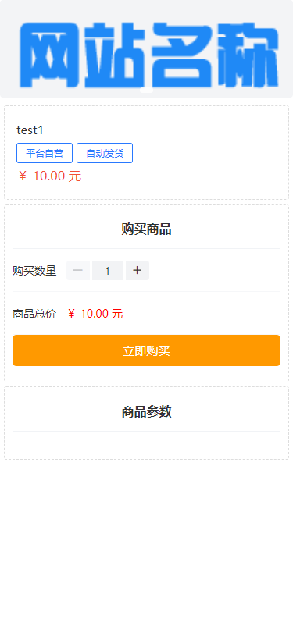This screenshot has height=626, width=293.
Task: Click the empty 商品参数 content area
Action: point(146,444)
